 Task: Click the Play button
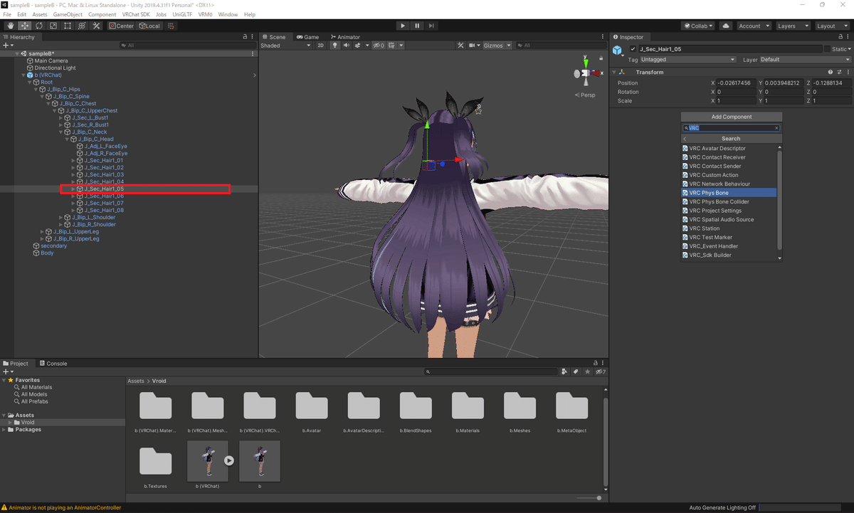[x=403, y=26]
